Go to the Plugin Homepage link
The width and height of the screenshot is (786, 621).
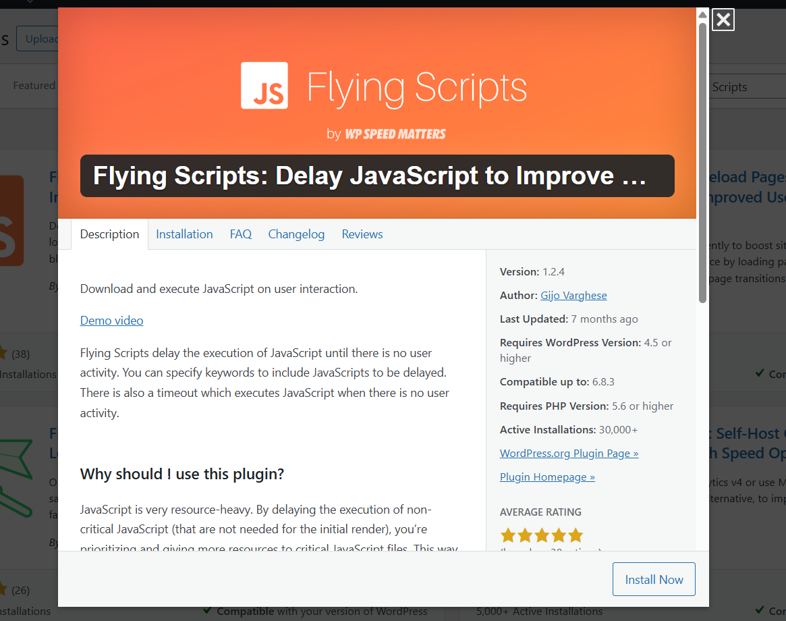547,477
